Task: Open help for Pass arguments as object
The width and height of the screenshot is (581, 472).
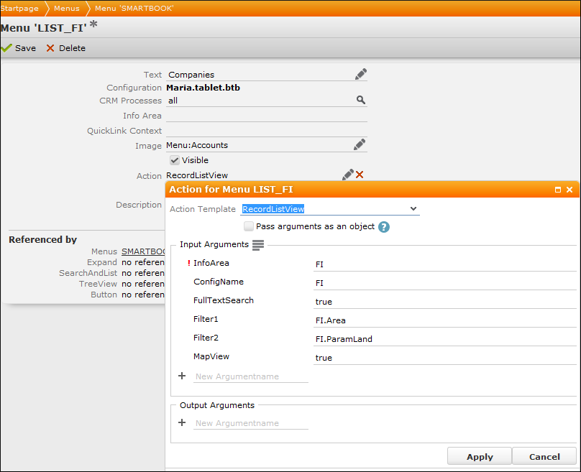Action: coord(384,227)
